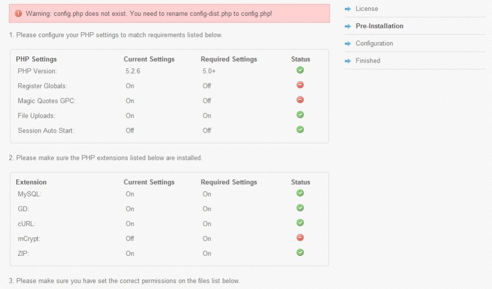492x289 pixels.
Task: Click the blue arrow beside Configuration
Action: point(348,44)
